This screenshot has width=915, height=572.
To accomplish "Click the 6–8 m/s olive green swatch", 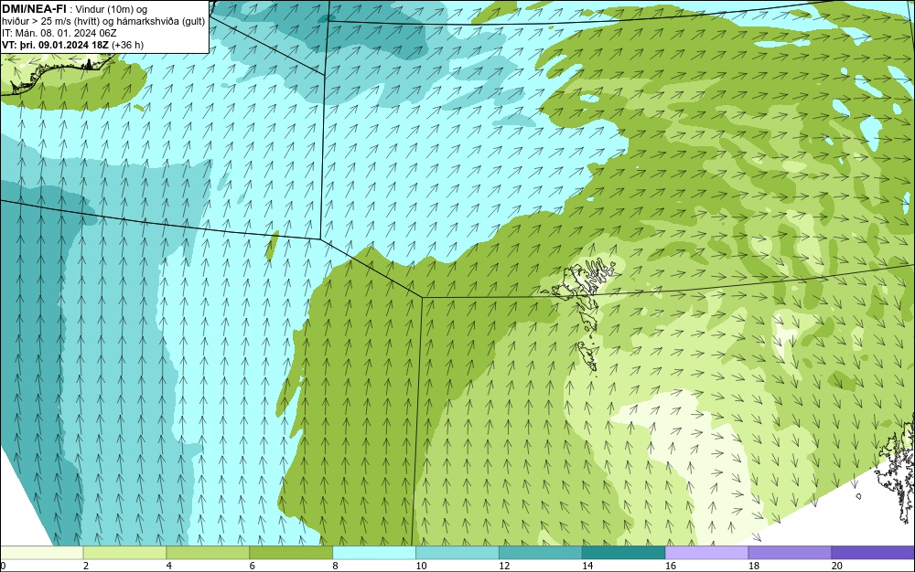I will (291, 552).
